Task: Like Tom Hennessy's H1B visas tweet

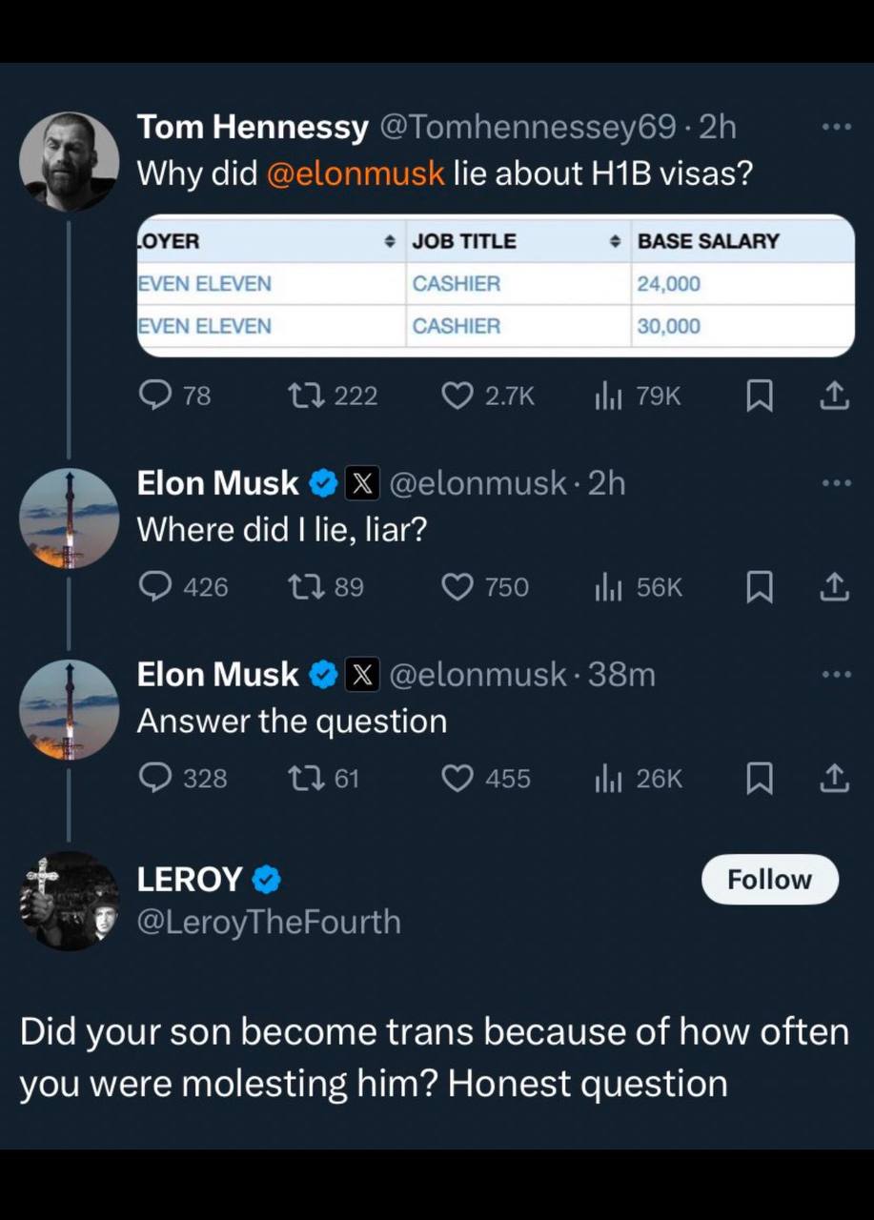Action: coord(458,396)
